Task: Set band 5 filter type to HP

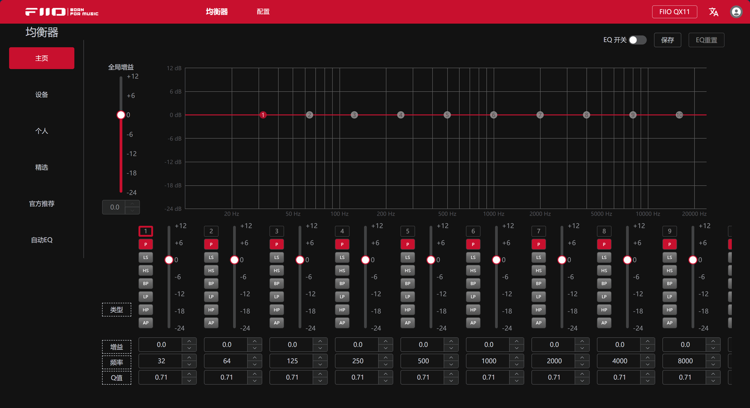Action: [x=408, y=310]
